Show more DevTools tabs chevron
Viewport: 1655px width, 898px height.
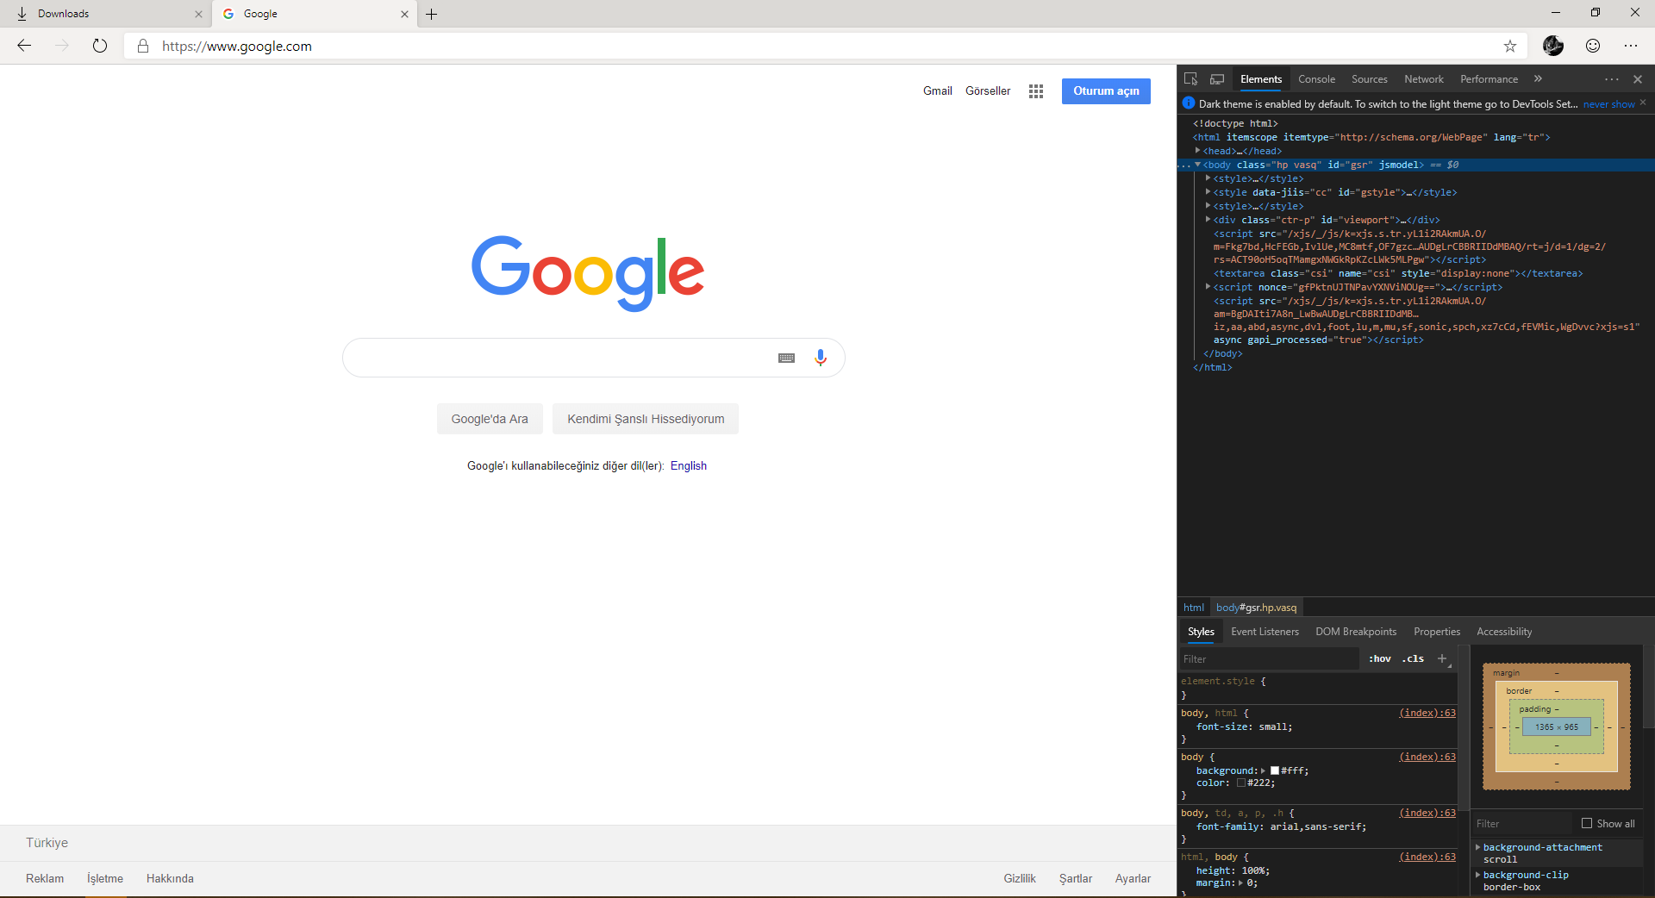coord(1538,79)
